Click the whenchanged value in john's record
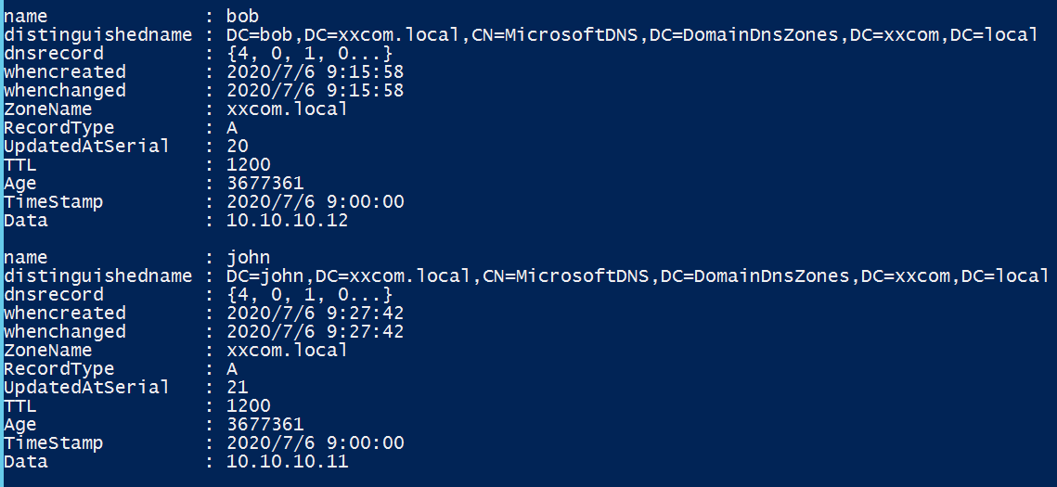The height and width of the screenshot is (487, 1057). coord(315,332)
